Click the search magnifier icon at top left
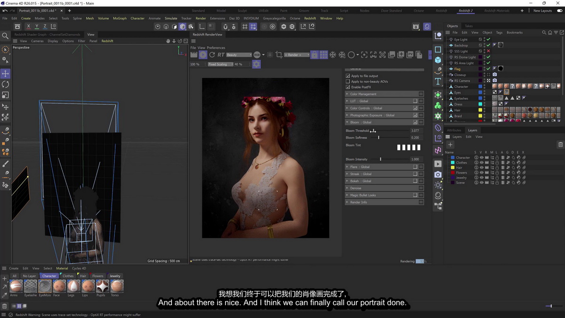Viewport: 565px width, 318px height. (x=5, y=36)
